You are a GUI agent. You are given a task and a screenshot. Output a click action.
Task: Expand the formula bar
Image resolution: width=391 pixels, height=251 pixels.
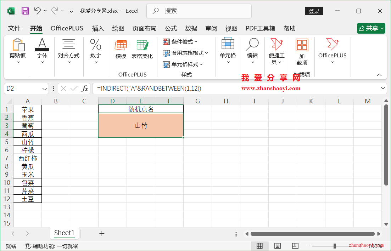pos(383,89)
